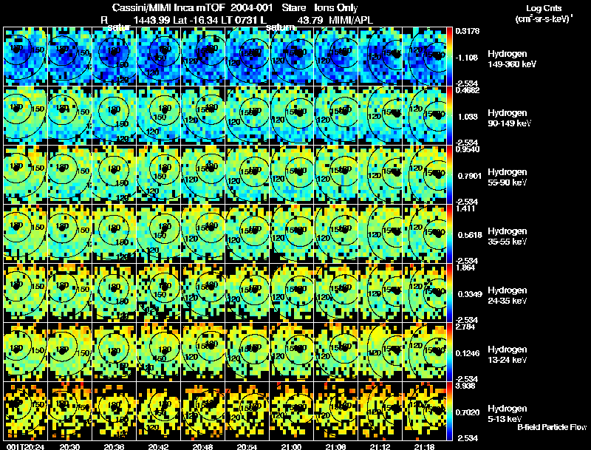591x450 pixels.
Task: Click the '0.4682' colorbar maximum value
Action: [468, 90]
